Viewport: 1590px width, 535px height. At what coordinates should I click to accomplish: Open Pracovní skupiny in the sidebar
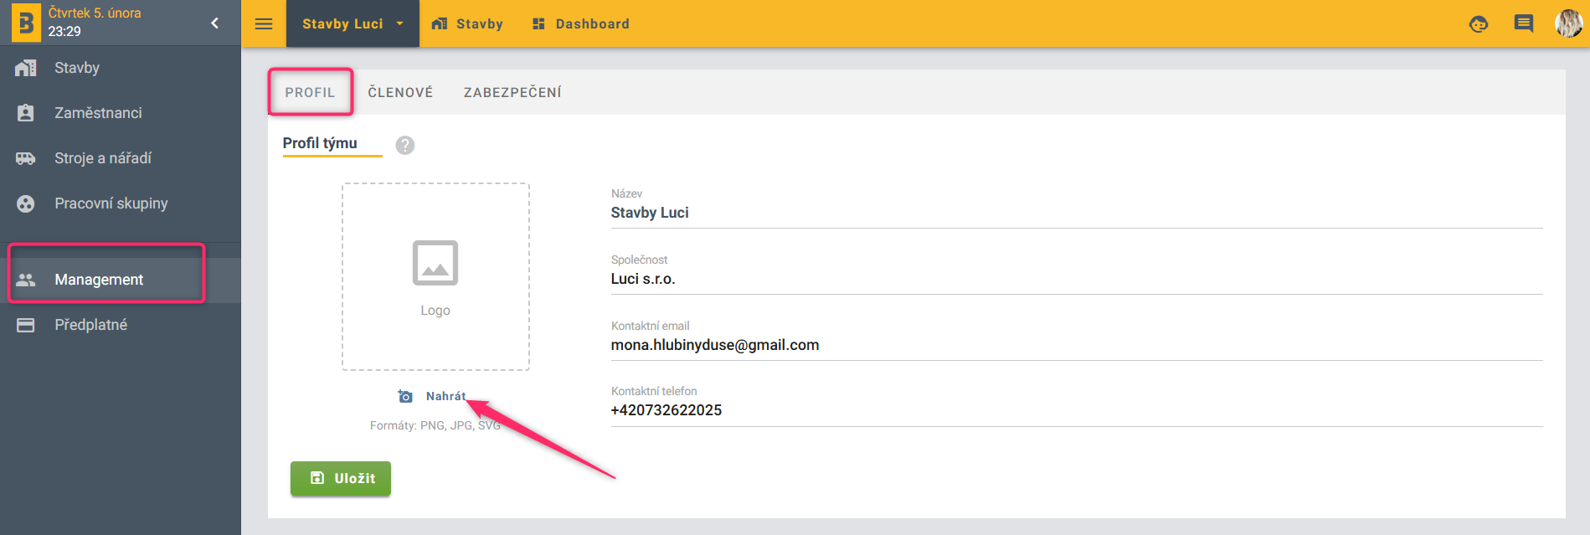111,203
